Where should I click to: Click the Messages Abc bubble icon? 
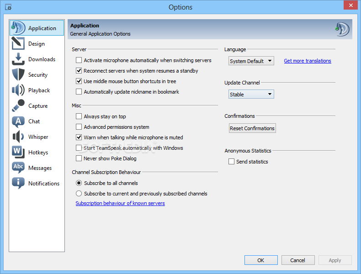(18, 168)
